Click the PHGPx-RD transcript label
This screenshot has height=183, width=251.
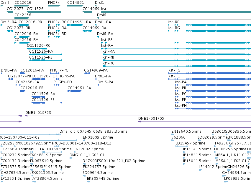click(x=57, y=34)
